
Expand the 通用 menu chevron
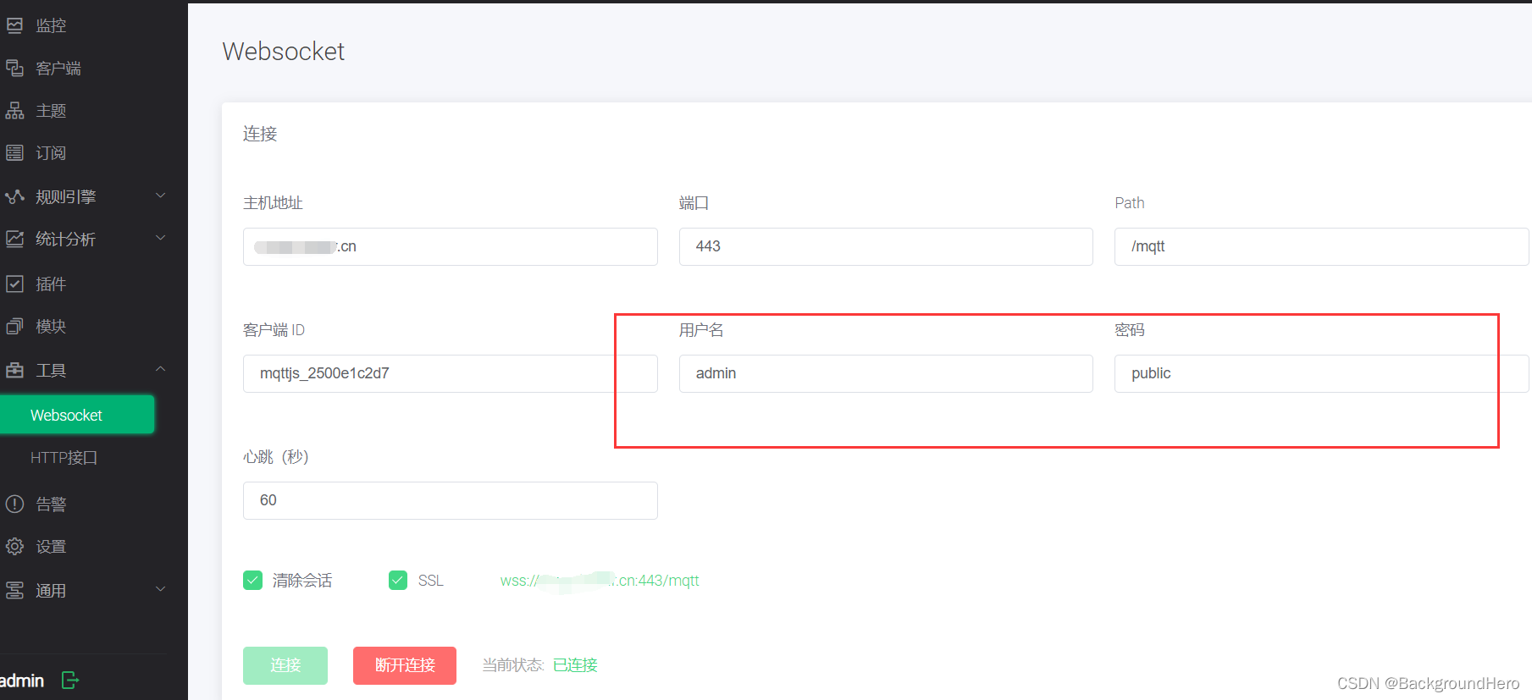(161, 589)
